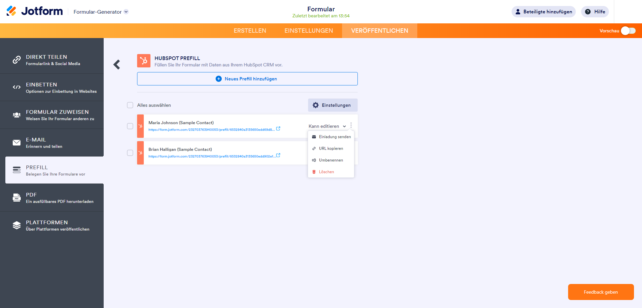Click the three-dot menu for Maria Johnson
The height and width of the screenshot is (308, 642).
(x=351, y=125)
